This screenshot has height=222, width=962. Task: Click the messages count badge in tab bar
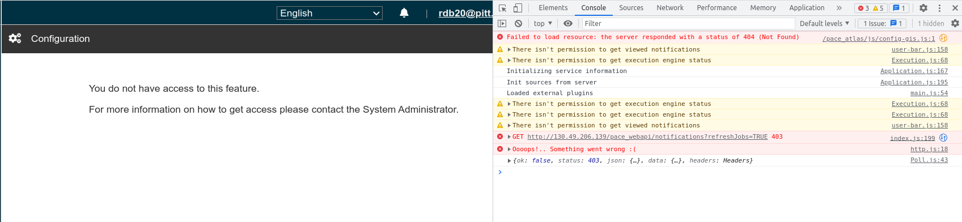pyautogui.click(x=899, y=8)
